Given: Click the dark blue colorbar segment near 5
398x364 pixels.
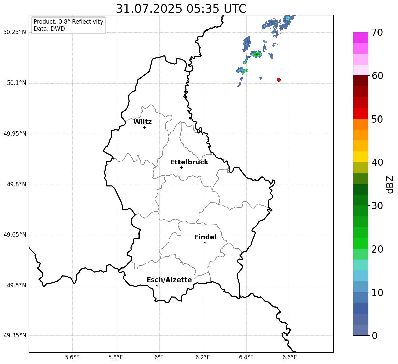Looking at the screenshot, I should coord(361,308).
